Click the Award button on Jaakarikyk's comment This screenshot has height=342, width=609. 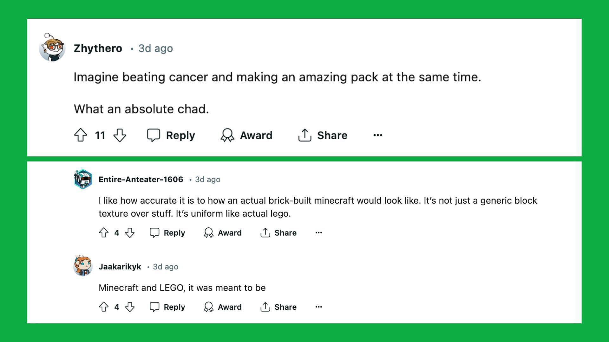pos(224,307)
